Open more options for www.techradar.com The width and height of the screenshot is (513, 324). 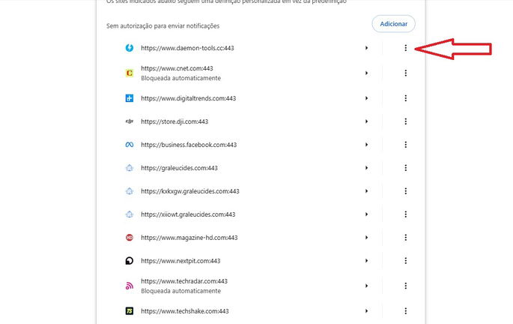(x=405, y=286)
